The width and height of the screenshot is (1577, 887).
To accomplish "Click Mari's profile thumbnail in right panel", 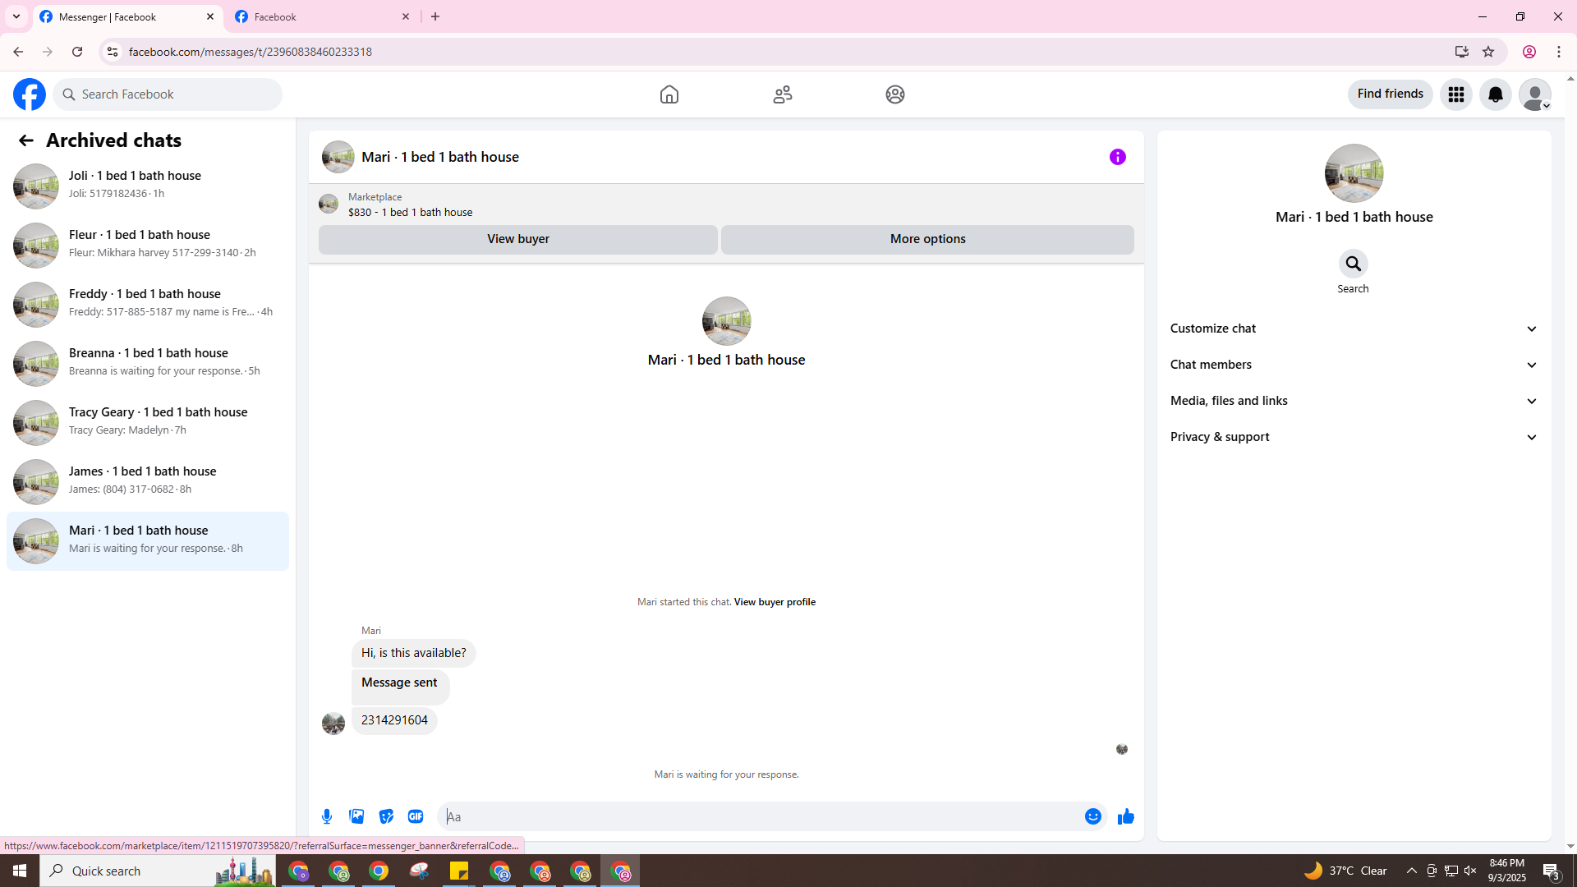I will click(x=1354, y=173).
